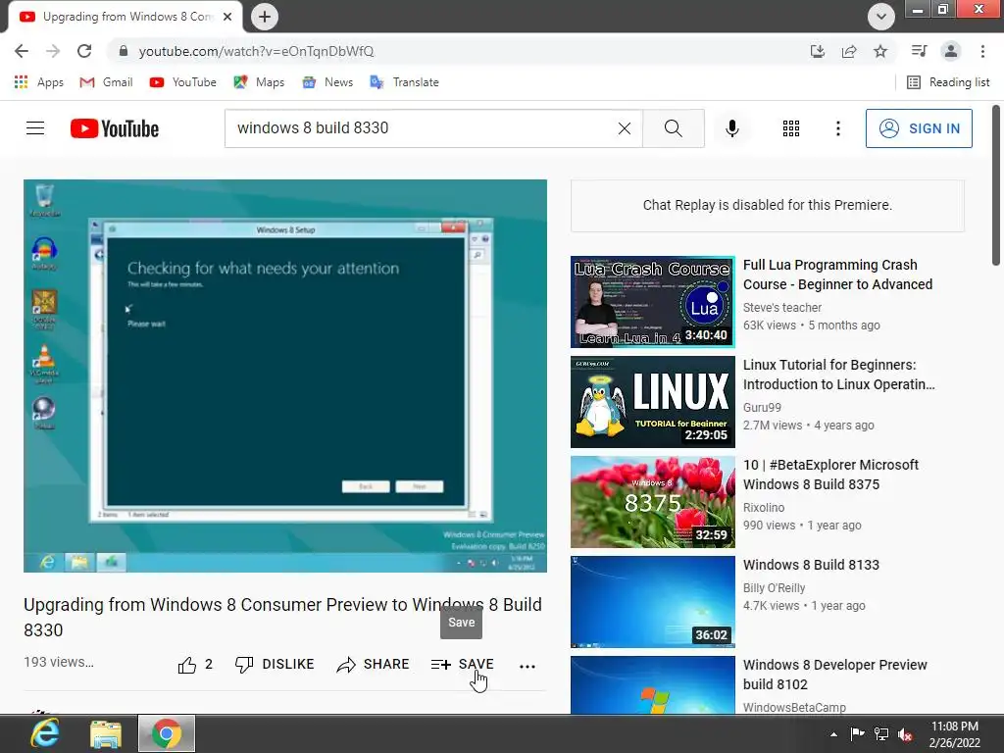This screenshot has width=1004, height=753.
Task: Open Internet Explorer from the taskbar
Action: pyautogui.click(x=45, y=733)
